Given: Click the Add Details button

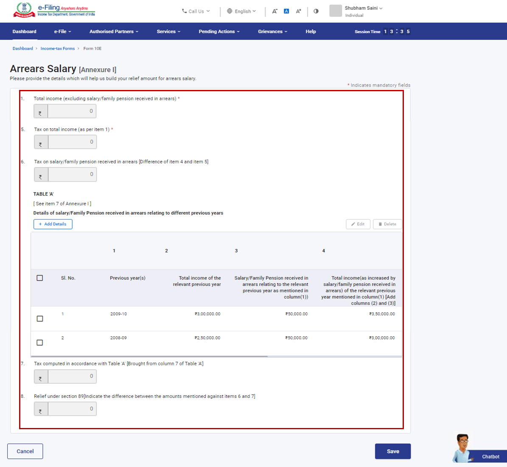Looking at the screenshot, I should (x=53, y=224).
